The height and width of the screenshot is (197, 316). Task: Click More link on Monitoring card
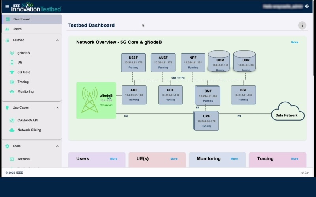[x=234, y=159]
